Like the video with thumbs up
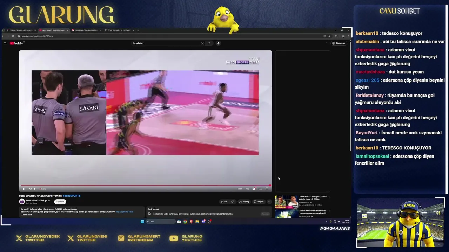The image size is (449, 252). click(223, 202)
